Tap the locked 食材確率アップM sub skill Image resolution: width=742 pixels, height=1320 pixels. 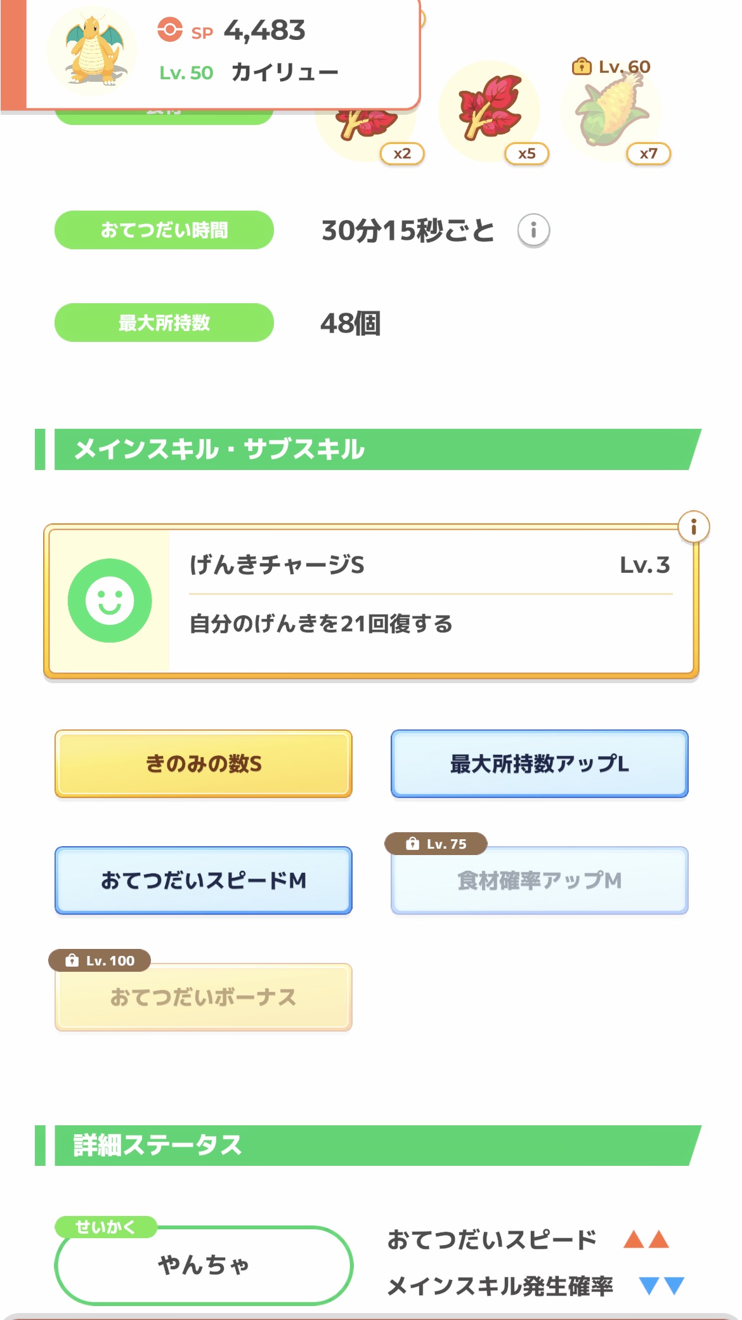point(539,880)
